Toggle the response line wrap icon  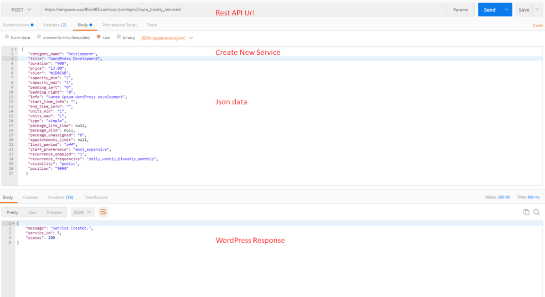pyautogui.click(x=103, y=212)
